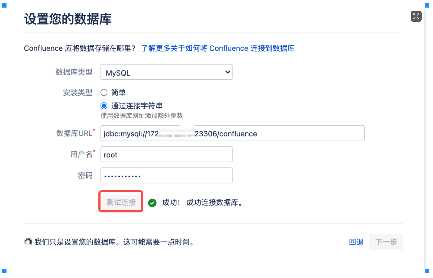Select the 简单 installation type
This screenshot has width=433, height=278.
click(104, 92)
